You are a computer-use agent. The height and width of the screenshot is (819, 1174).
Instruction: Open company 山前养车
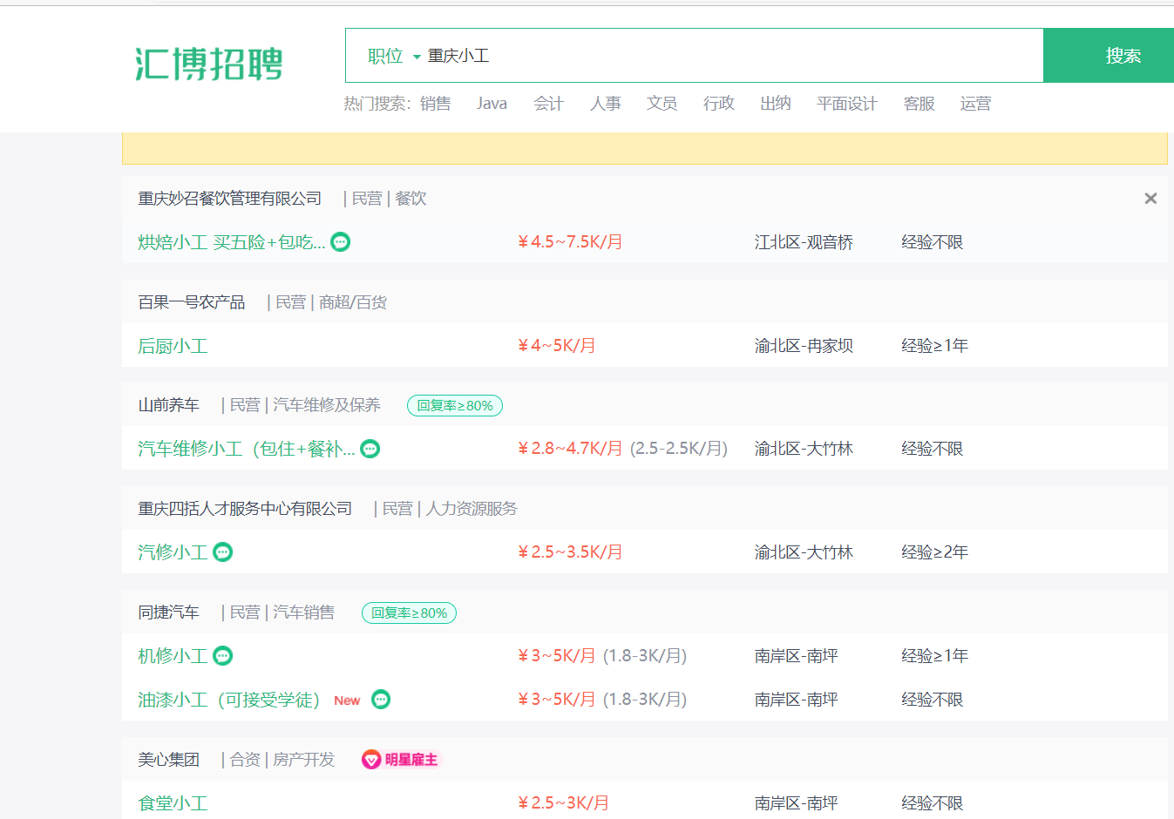169,405
